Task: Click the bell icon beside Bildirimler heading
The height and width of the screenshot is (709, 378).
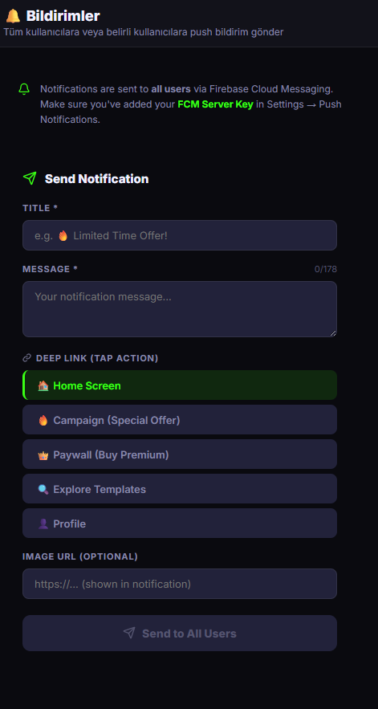Action: 13,16
